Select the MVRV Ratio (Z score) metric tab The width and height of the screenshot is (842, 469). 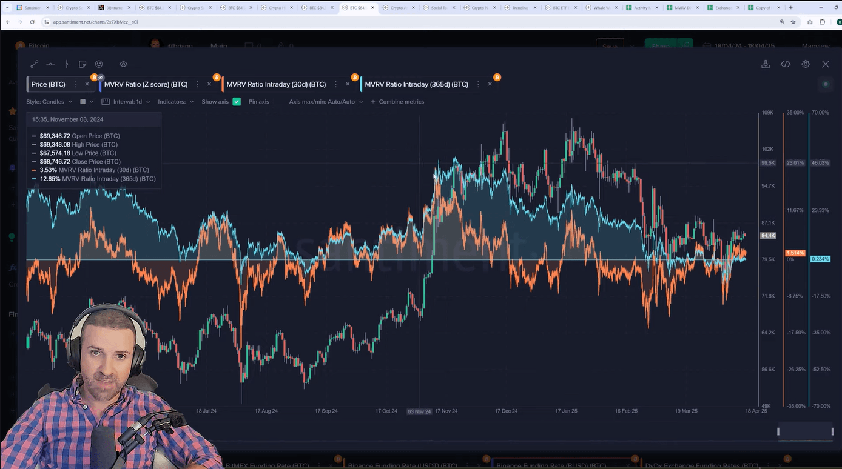coord(146,84)
